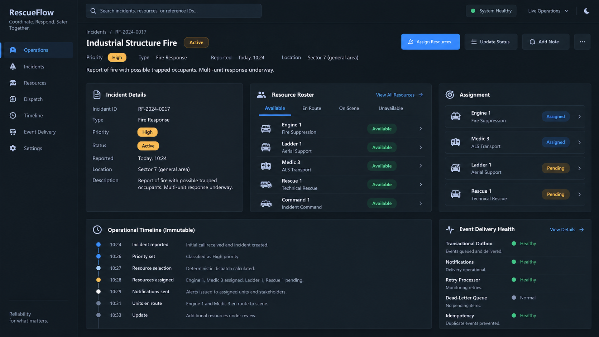Click the Timeline clock icon in sidebar
Screen dimensions: 599x337
(x=13, y=115)
